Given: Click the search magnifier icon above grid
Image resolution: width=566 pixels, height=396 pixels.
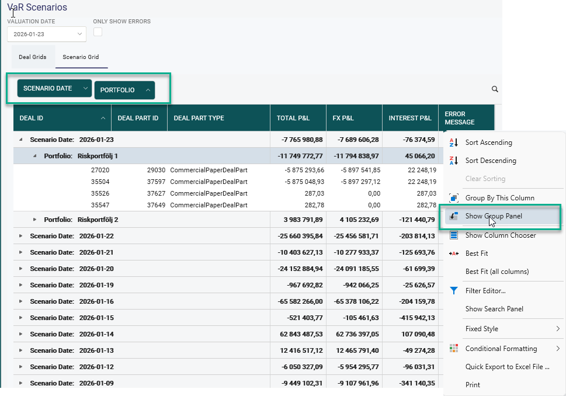Looking at the screenshot, I should pos(495,89).
